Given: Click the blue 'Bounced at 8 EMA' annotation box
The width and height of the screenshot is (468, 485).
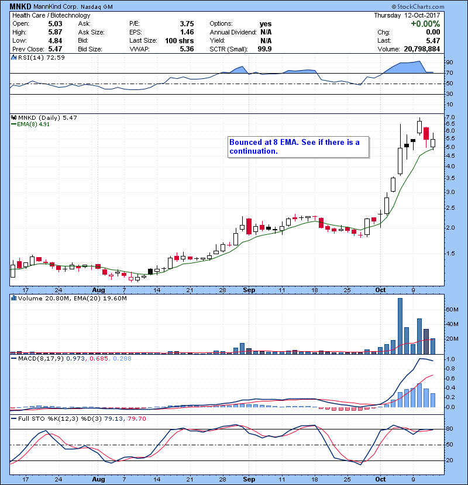Looking at the screenshot, I should [x=298, y=147].
